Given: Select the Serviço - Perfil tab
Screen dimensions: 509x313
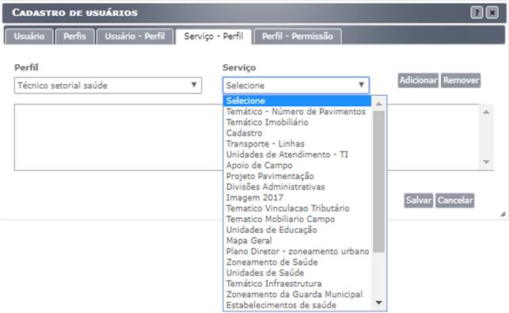Looking at the screenshot, I should [x=213, y=36].
